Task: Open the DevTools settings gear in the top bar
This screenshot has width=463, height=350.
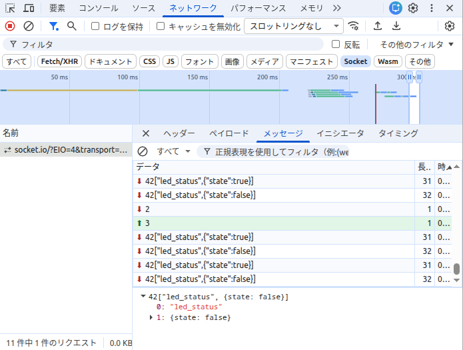Action: tap(413, 8)
